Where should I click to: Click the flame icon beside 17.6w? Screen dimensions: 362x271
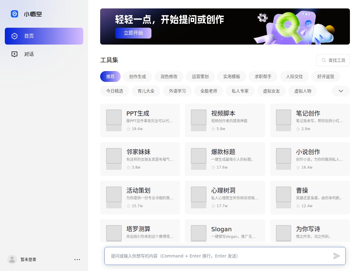click(213, 167)
